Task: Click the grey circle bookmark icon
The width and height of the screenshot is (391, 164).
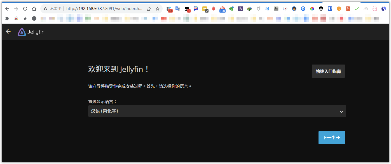Action: click(x=34, y=18)
